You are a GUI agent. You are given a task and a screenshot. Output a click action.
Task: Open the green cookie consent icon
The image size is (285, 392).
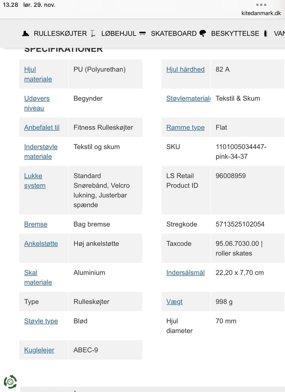click(x=10, y=382)
